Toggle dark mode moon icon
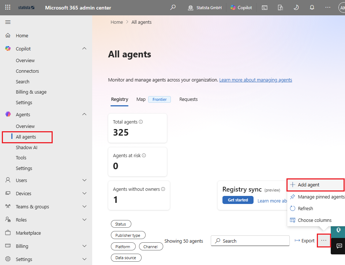This screenshot has height=265, width=345. click(296, 8)
